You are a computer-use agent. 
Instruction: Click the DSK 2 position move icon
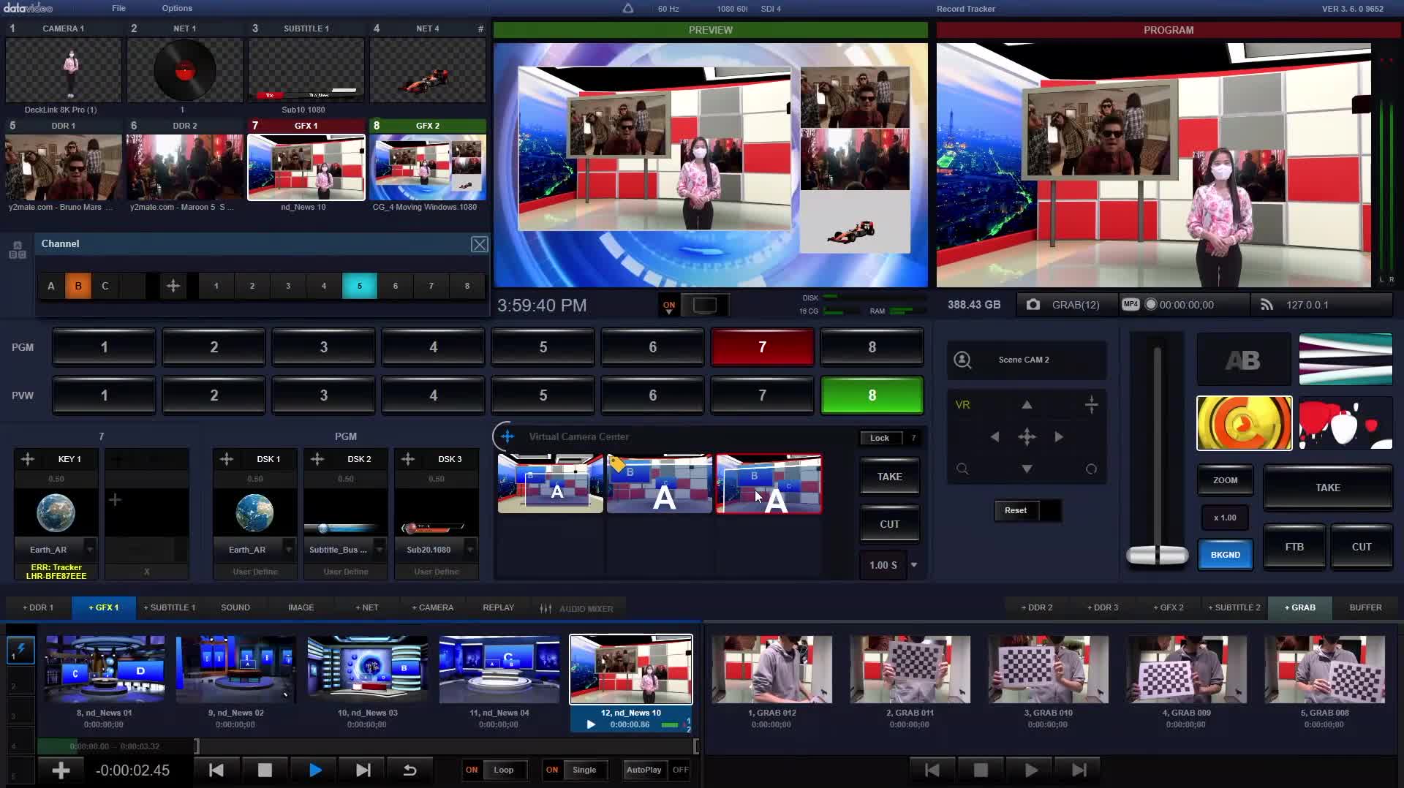(x=317, y=459)
